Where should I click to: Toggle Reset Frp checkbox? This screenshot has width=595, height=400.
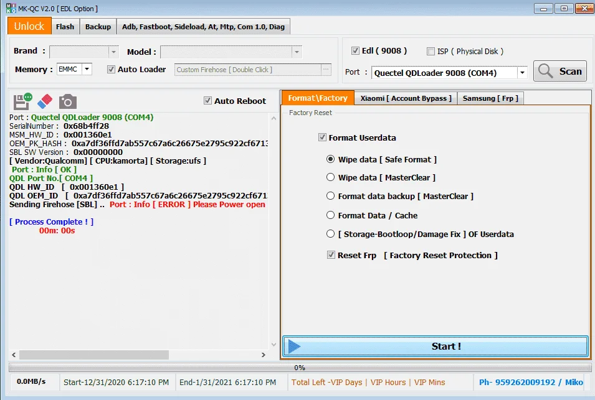point(331,255)
